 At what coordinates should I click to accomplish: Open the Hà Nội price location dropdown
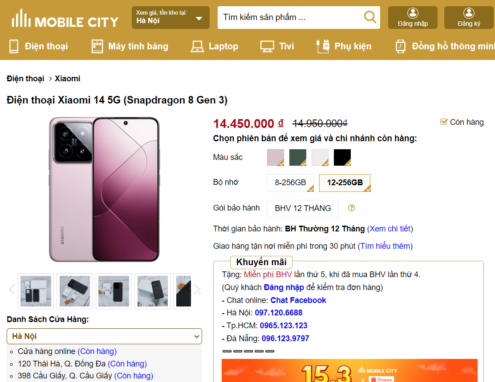click(x=170, y=18)
